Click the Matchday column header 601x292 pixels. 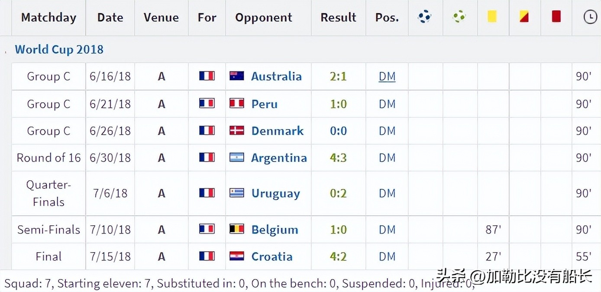tap(48, 17)
